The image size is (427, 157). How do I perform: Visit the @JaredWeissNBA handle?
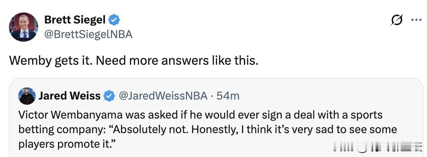click(x=163, y=96)
